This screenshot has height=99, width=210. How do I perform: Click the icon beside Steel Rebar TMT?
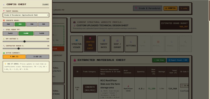click(x=4, y=30)
